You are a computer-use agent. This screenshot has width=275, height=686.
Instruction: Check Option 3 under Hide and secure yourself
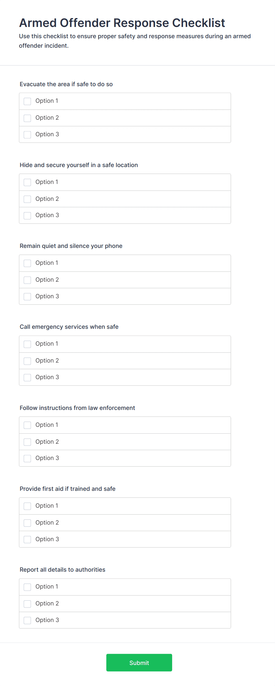27,215
